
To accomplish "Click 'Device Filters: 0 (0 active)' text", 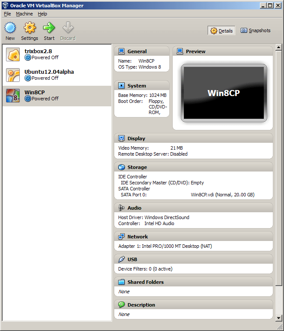I will point(145,269).
